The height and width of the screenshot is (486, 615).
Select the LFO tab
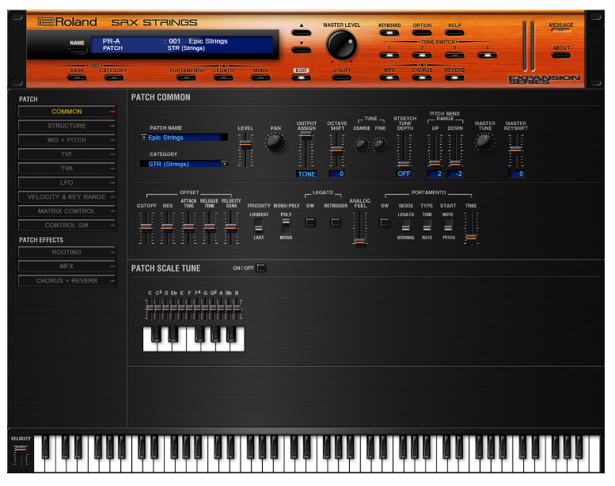[67, 182]
